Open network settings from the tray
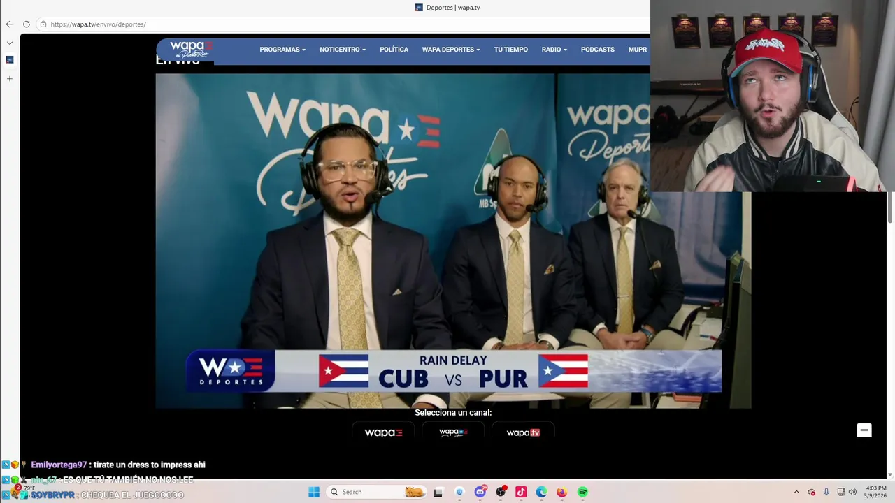This screenshot has width=895, height=503. click(841, 492)
